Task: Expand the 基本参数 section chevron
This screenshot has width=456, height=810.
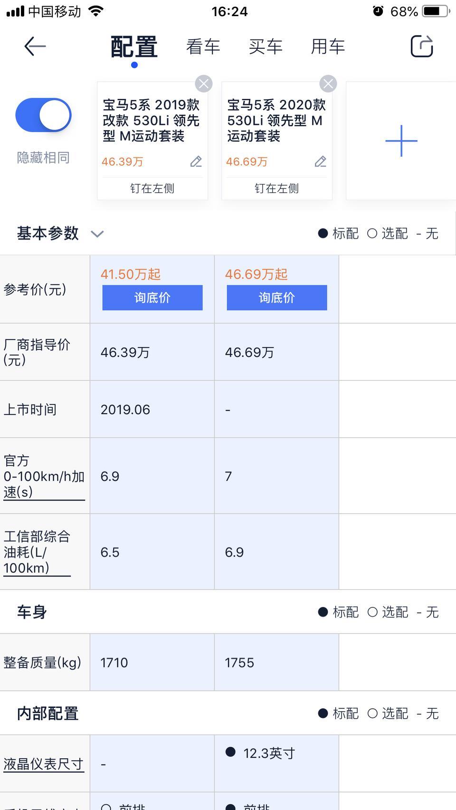Action: 97,234
